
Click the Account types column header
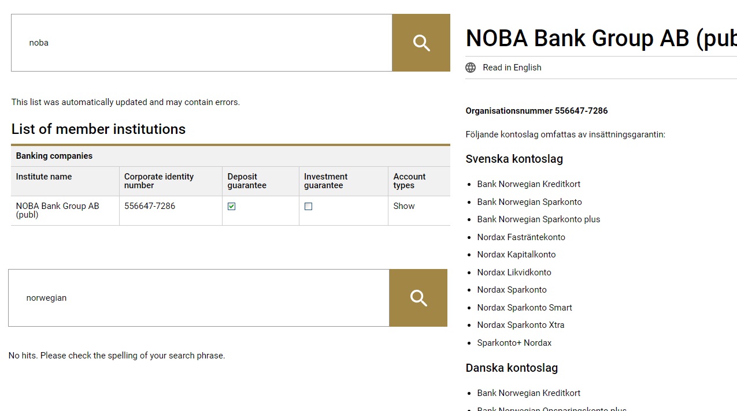409,181
